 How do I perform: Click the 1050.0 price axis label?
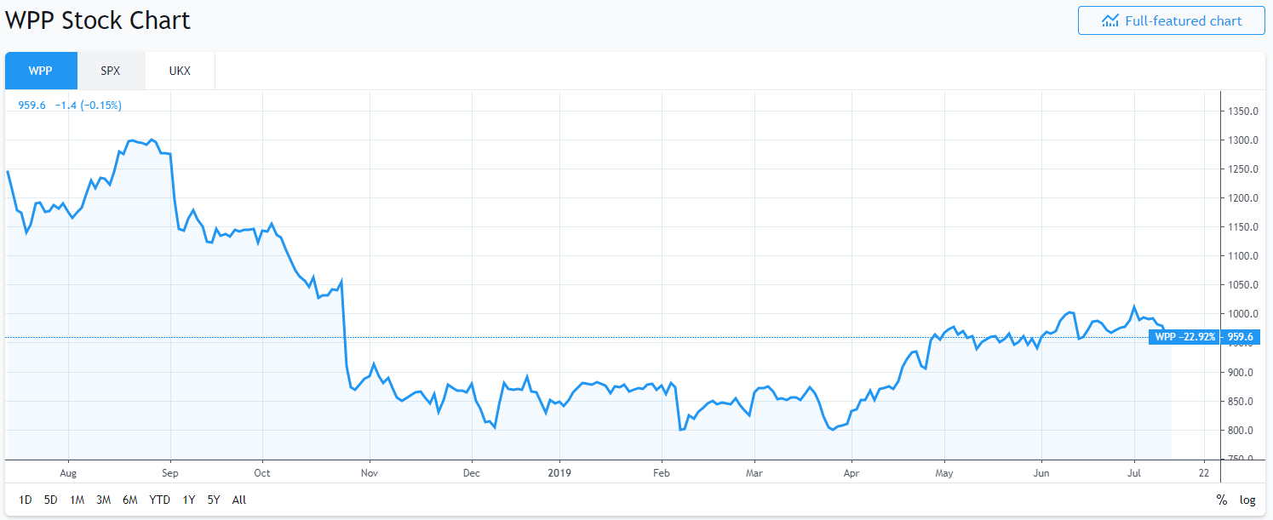[1244, 285]
